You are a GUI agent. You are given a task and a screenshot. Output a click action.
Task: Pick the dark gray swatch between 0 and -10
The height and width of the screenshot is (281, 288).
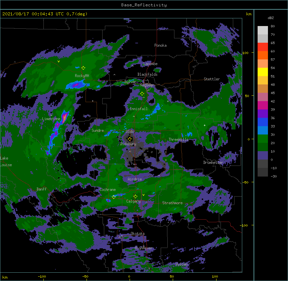(263, 164)
